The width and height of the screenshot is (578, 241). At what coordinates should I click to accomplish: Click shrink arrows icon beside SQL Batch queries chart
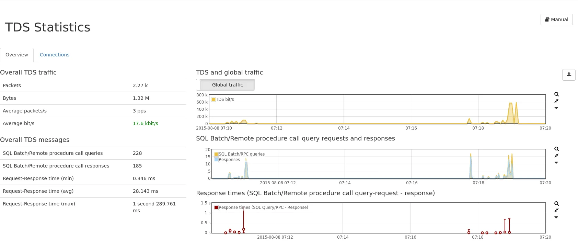pos(556,156)
